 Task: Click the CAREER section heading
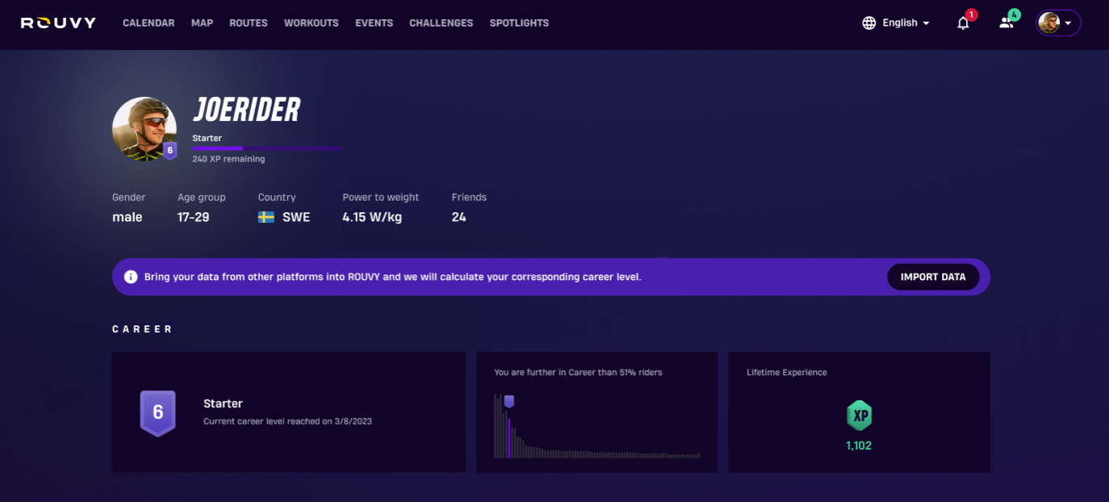point(143,329)
